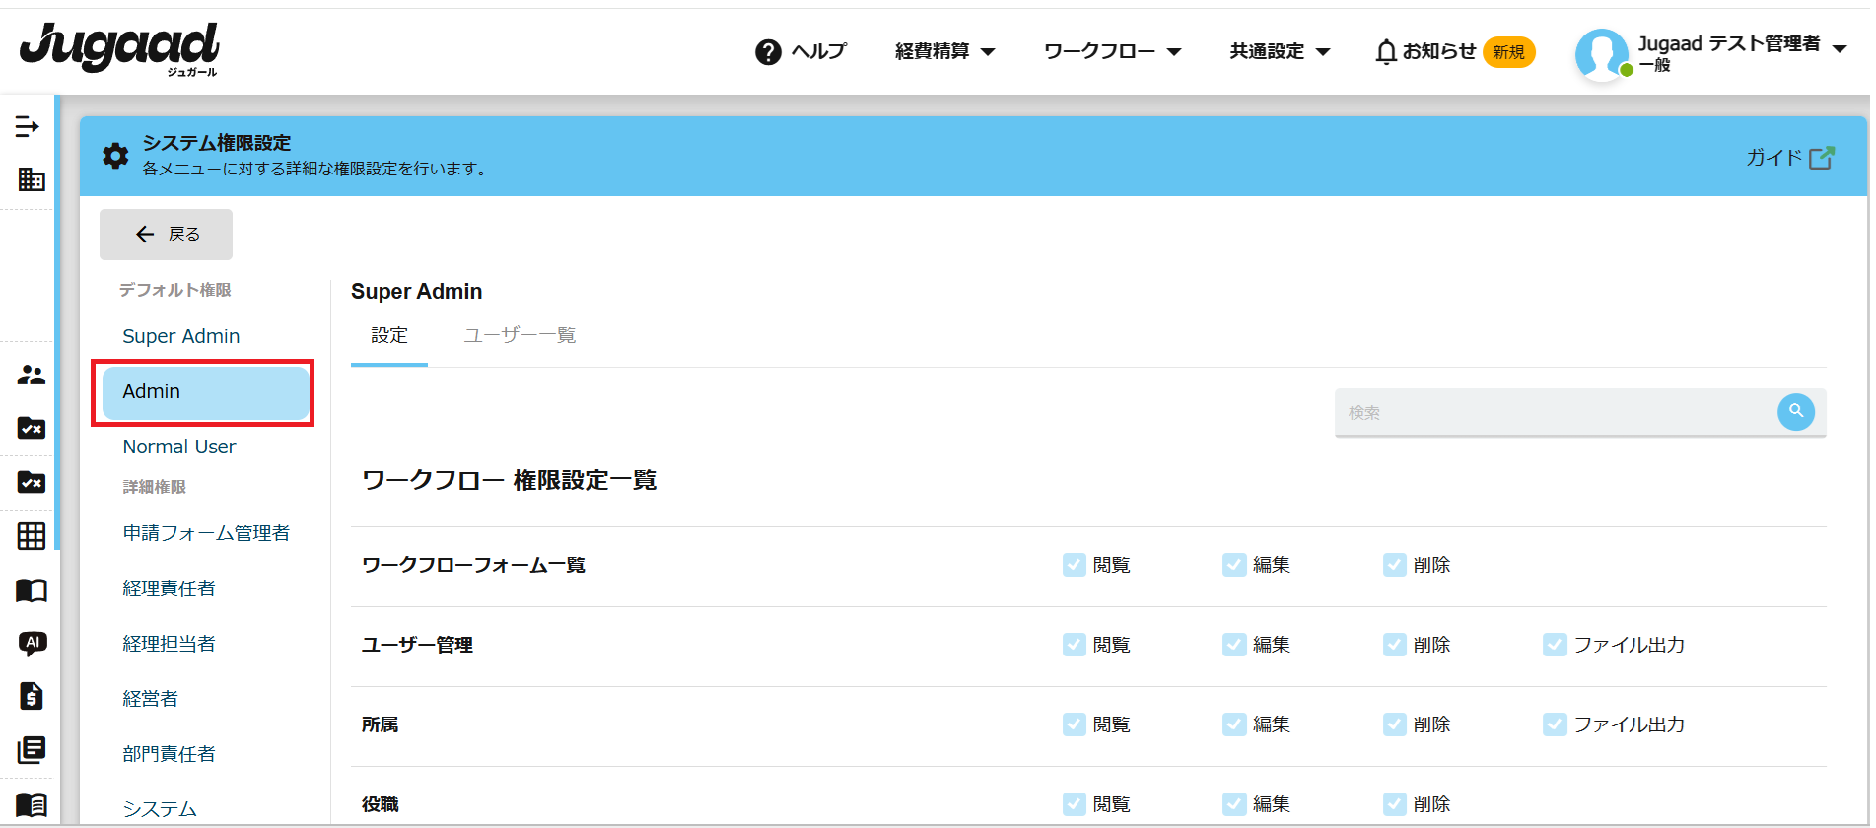
Task: Open the 経費精算 dropdown menu
Action: click(x=944, y=51)
